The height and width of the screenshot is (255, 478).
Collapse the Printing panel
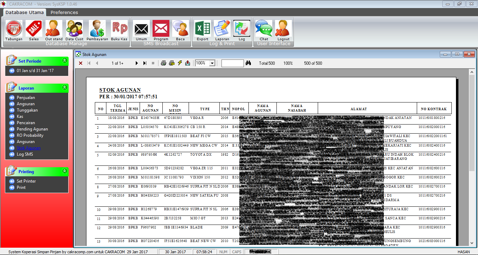click(64, 171)
